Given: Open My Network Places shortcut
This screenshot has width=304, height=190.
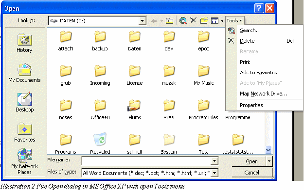Looking at the screenshot, I should 24,161.
